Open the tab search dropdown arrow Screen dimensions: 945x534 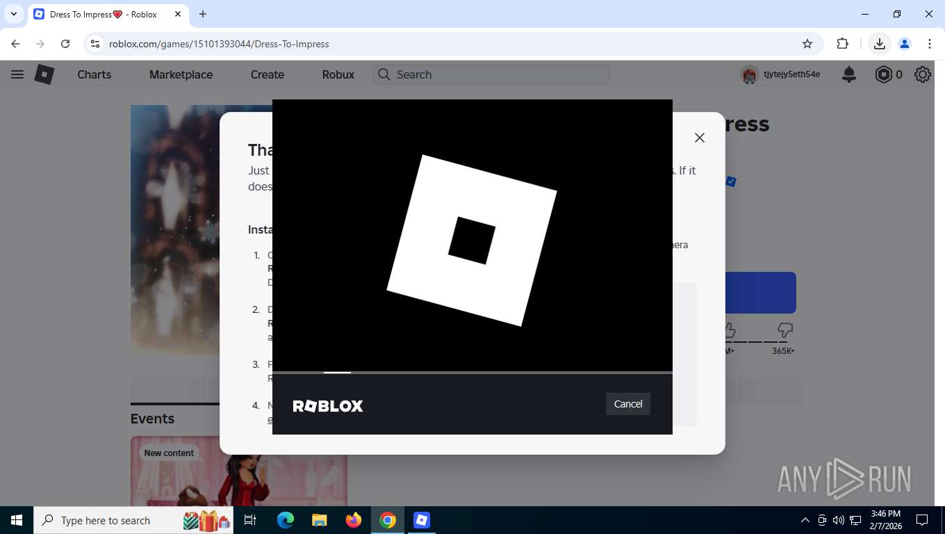13,14
